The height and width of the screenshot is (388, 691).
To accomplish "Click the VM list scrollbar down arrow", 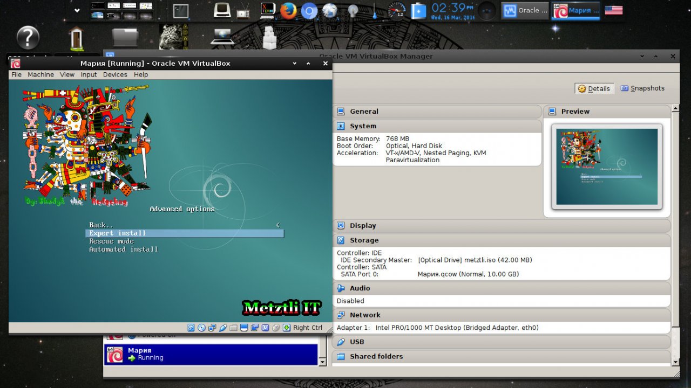I will click(x=323, y=362).
